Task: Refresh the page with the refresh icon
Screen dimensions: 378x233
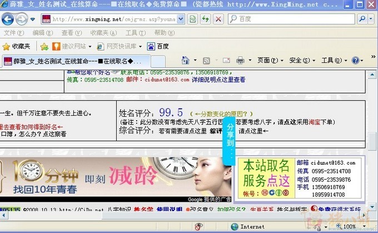Action: pos(205,19)
